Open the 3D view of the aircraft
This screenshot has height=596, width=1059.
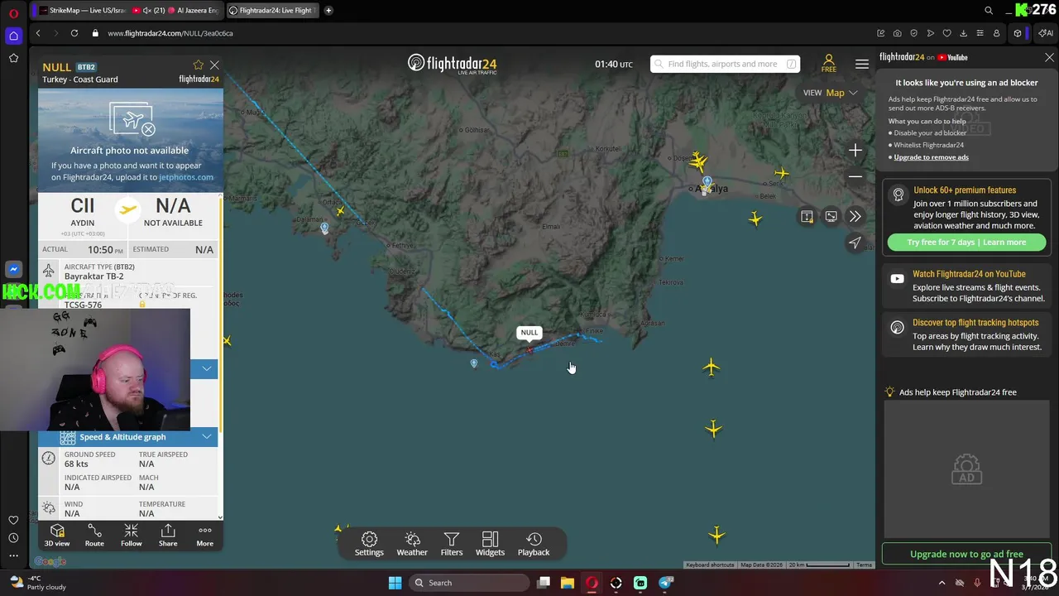[57, 535]
